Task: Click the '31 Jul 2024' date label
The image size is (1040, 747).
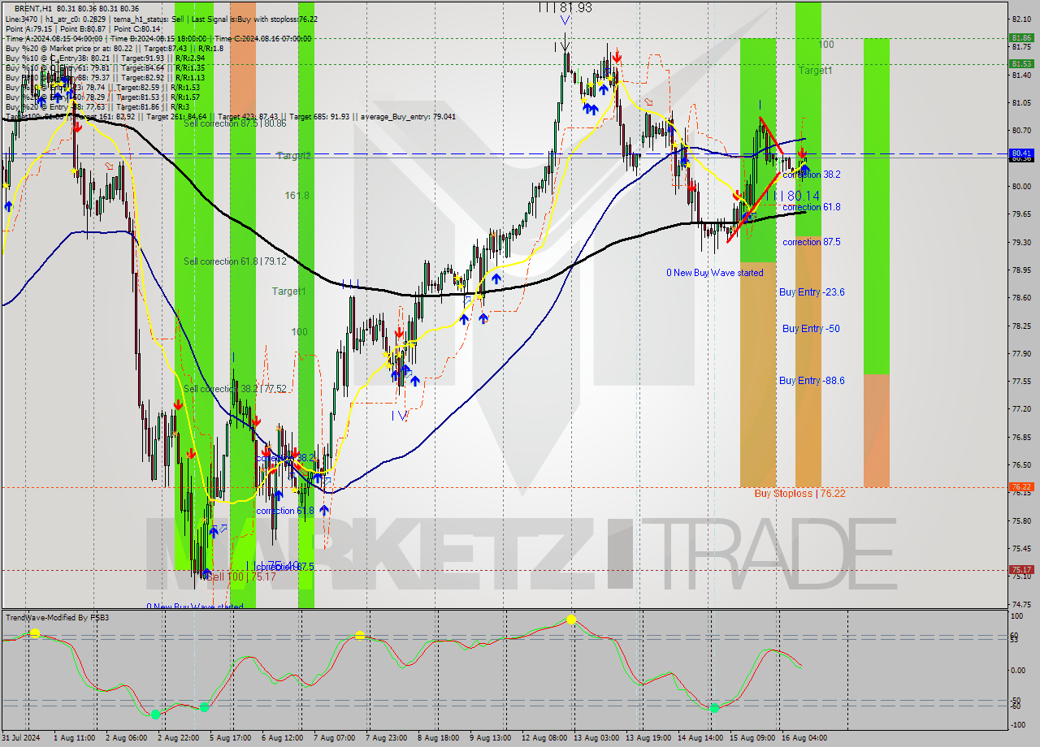Action: [x=22, y=738]
